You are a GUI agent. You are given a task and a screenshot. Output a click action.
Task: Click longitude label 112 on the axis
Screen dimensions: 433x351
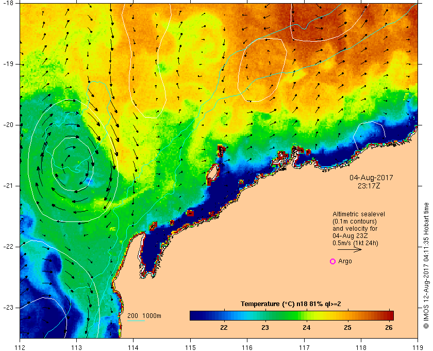(20, 347)
